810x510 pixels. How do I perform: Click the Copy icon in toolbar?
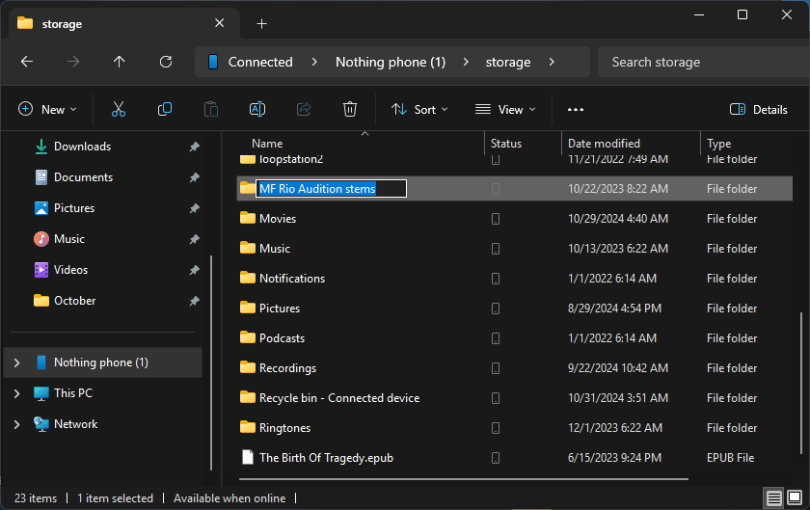pyautogui.click(x=165, y=110)
